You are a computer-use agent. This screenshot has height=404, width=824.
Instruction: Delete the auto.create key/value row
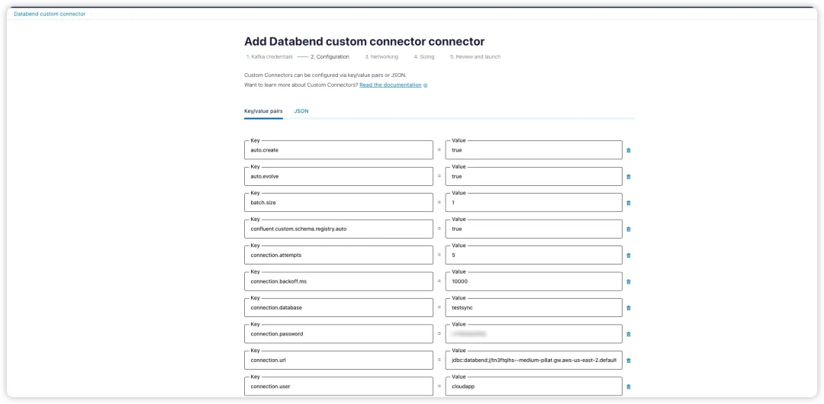point(629,150)
